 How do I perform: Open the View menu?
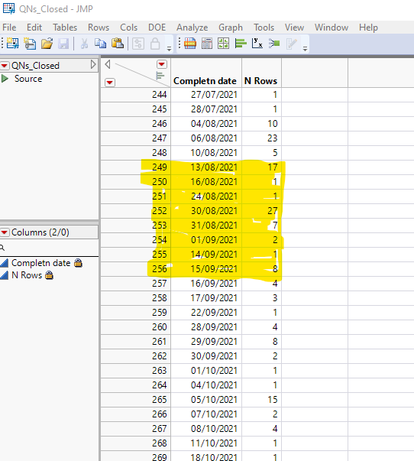coord(294,28)
